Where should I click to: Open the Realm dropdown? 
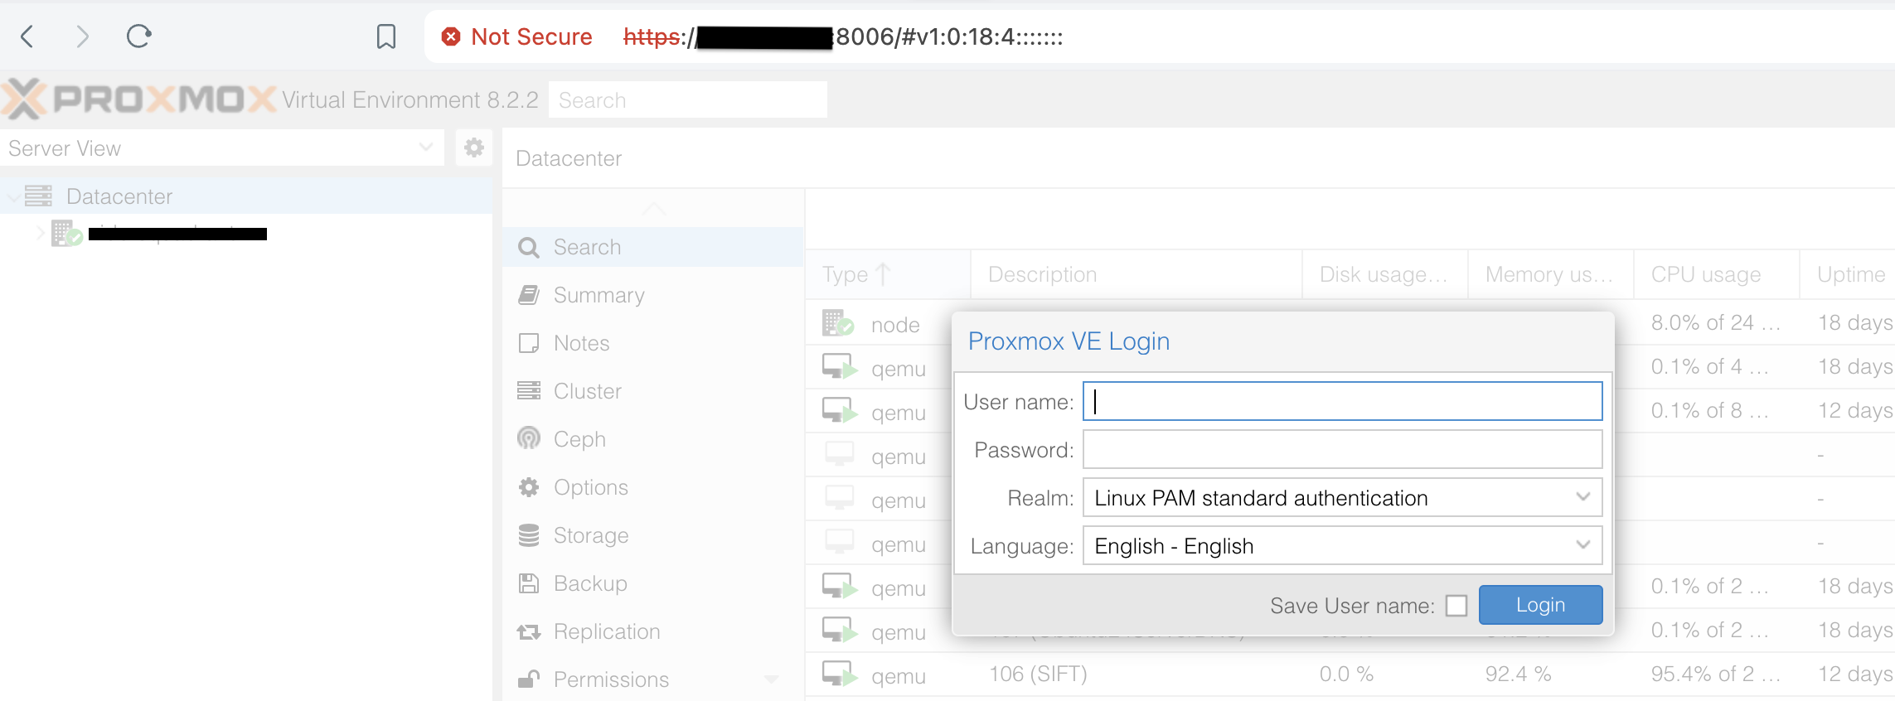1583,497
